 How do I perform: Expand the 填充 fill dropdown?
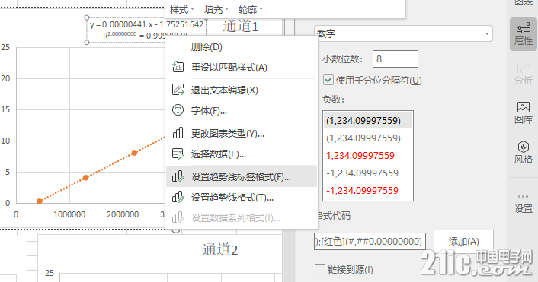[216, 10]
